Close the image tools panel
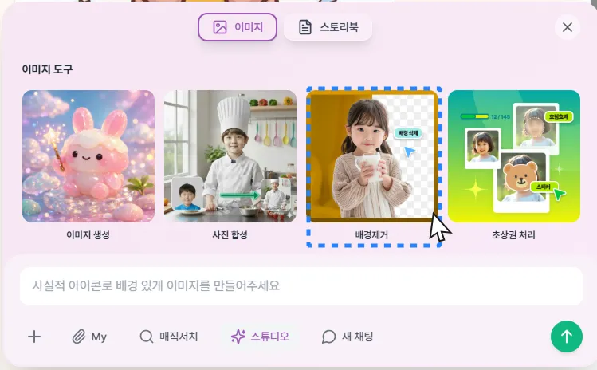The image size is (597, 370). 568,27
